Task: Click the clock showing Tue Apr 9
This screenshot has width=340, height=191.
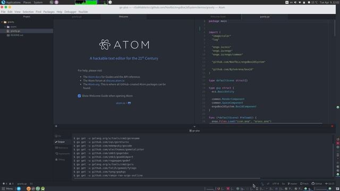Action: tap(329, 2)
